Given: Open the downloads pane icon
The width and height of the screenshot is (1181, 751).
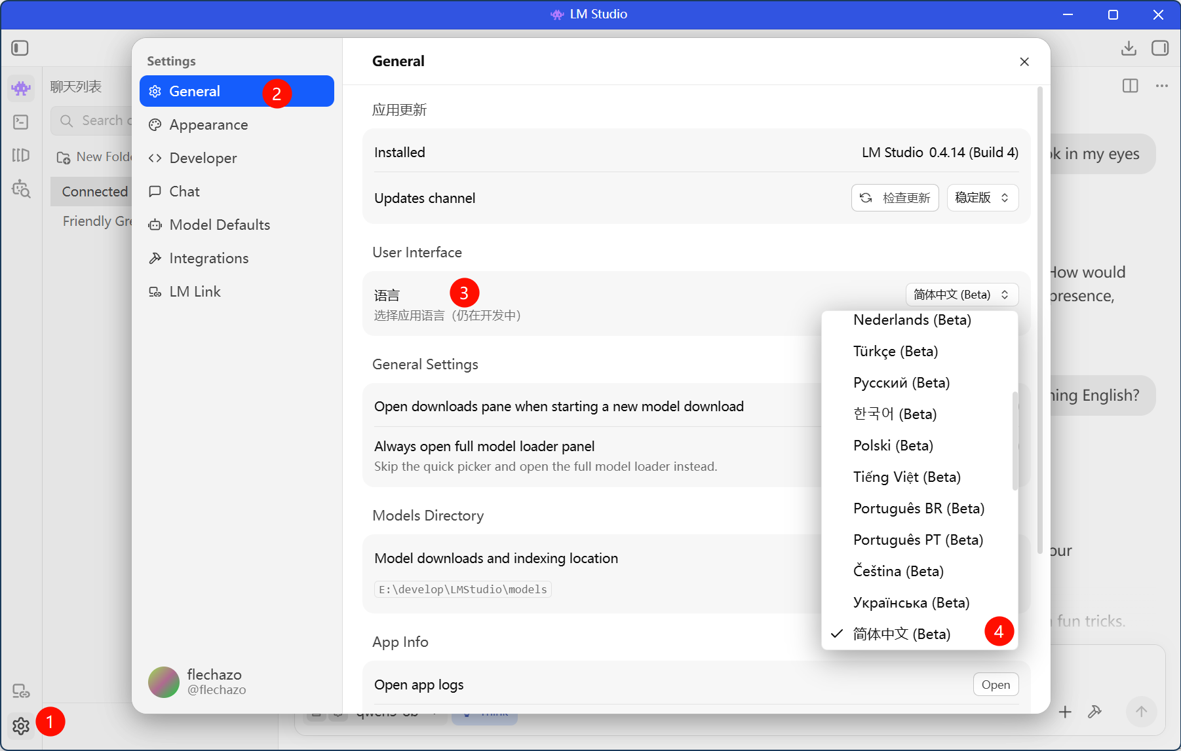Looking at the screenshot, I should 1129,48.
